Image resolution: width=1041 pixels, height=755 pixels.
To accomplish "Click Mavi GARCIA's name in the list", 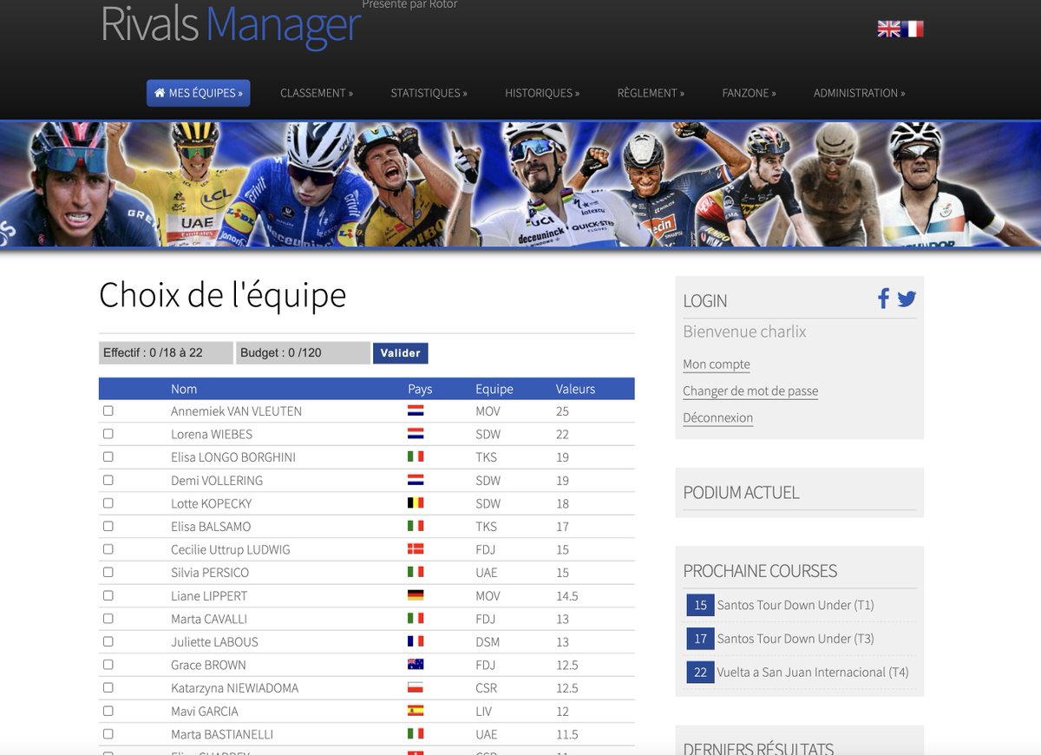I will [205, 712].
